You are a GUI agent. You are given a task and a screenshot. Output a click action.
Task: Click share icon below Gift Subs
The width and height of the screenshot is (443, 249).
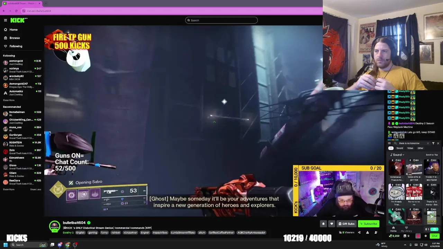pyautogui.click(x=359, y=232)
